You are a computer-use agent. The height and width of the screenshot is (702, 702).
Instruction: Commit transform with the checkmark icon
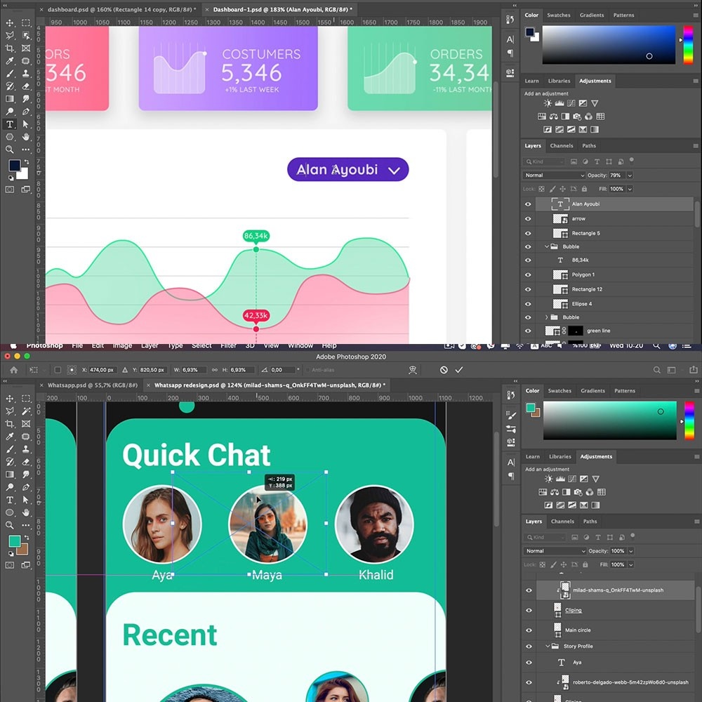pyautogui.click(x=459, y=370)
